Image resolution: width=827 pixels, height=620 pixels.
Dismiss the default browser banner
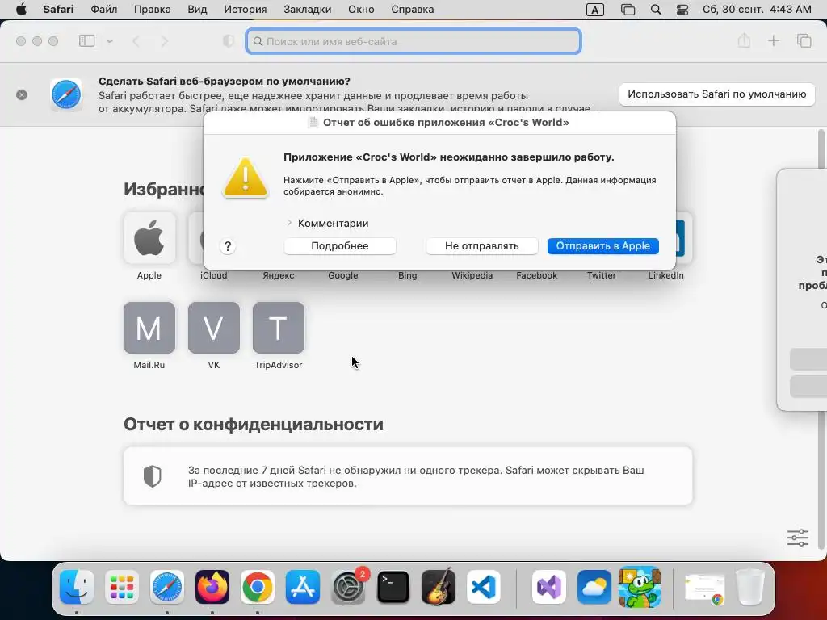tap(22, 95)
